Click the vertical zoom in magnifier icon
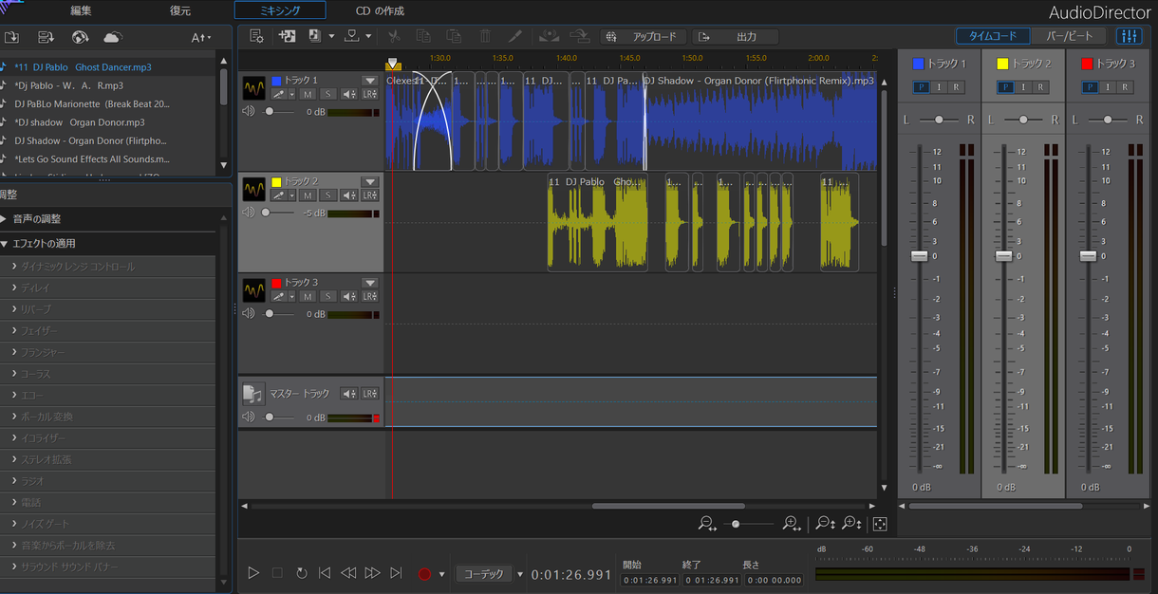 (852, 524)
